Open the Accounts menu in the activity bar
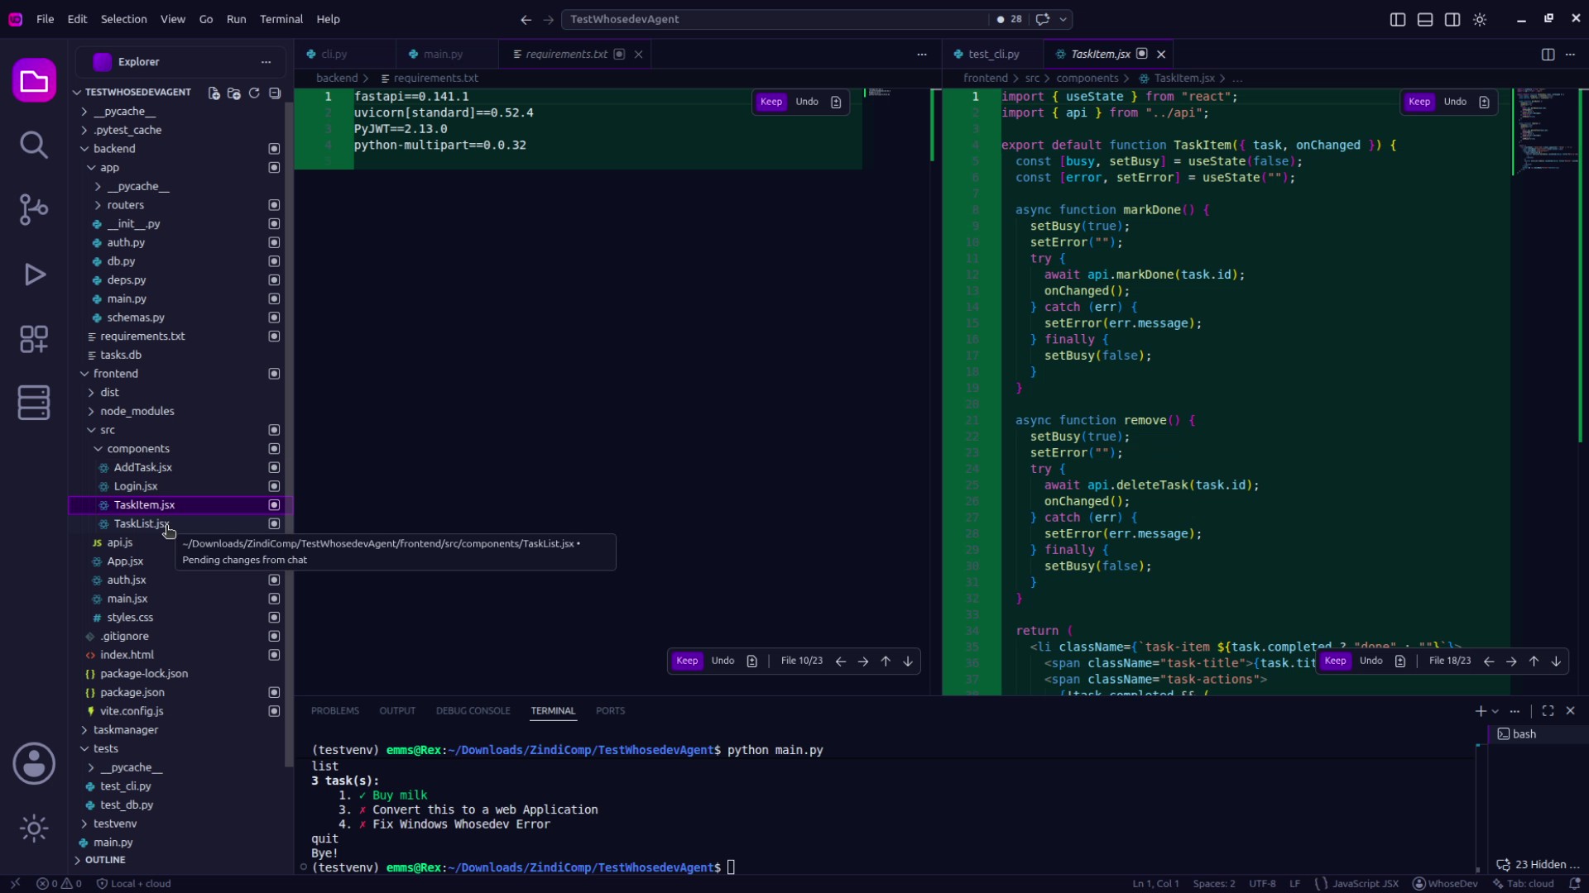 click(34, 764)
